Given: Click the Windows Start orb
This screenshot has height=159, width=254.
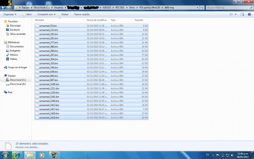Looking at the screenshot, I should (5, 155).
